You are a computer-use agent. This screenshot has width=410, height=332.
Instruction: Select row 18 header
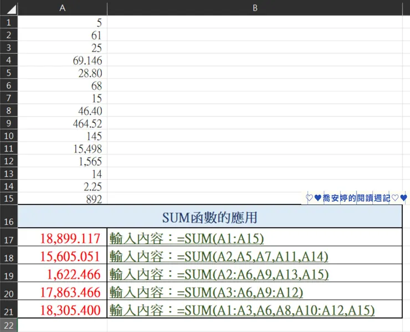point(9,255)
